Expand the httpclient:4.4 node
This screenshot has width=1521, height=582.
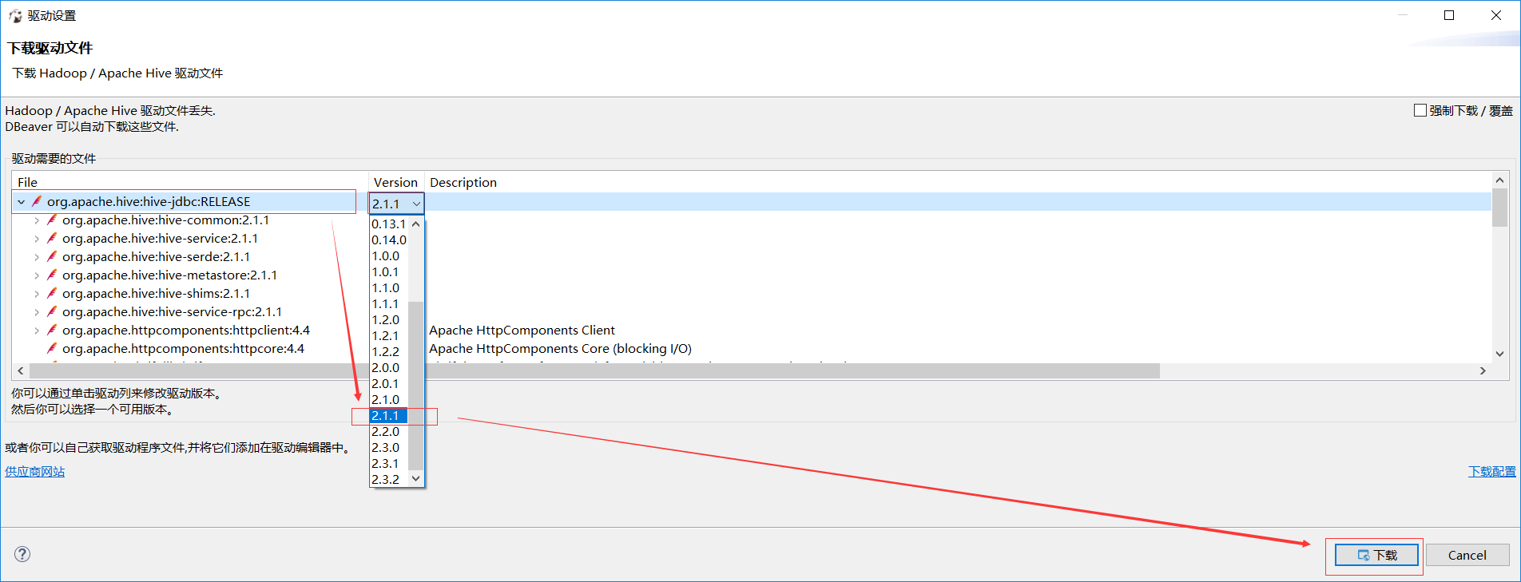37,331
